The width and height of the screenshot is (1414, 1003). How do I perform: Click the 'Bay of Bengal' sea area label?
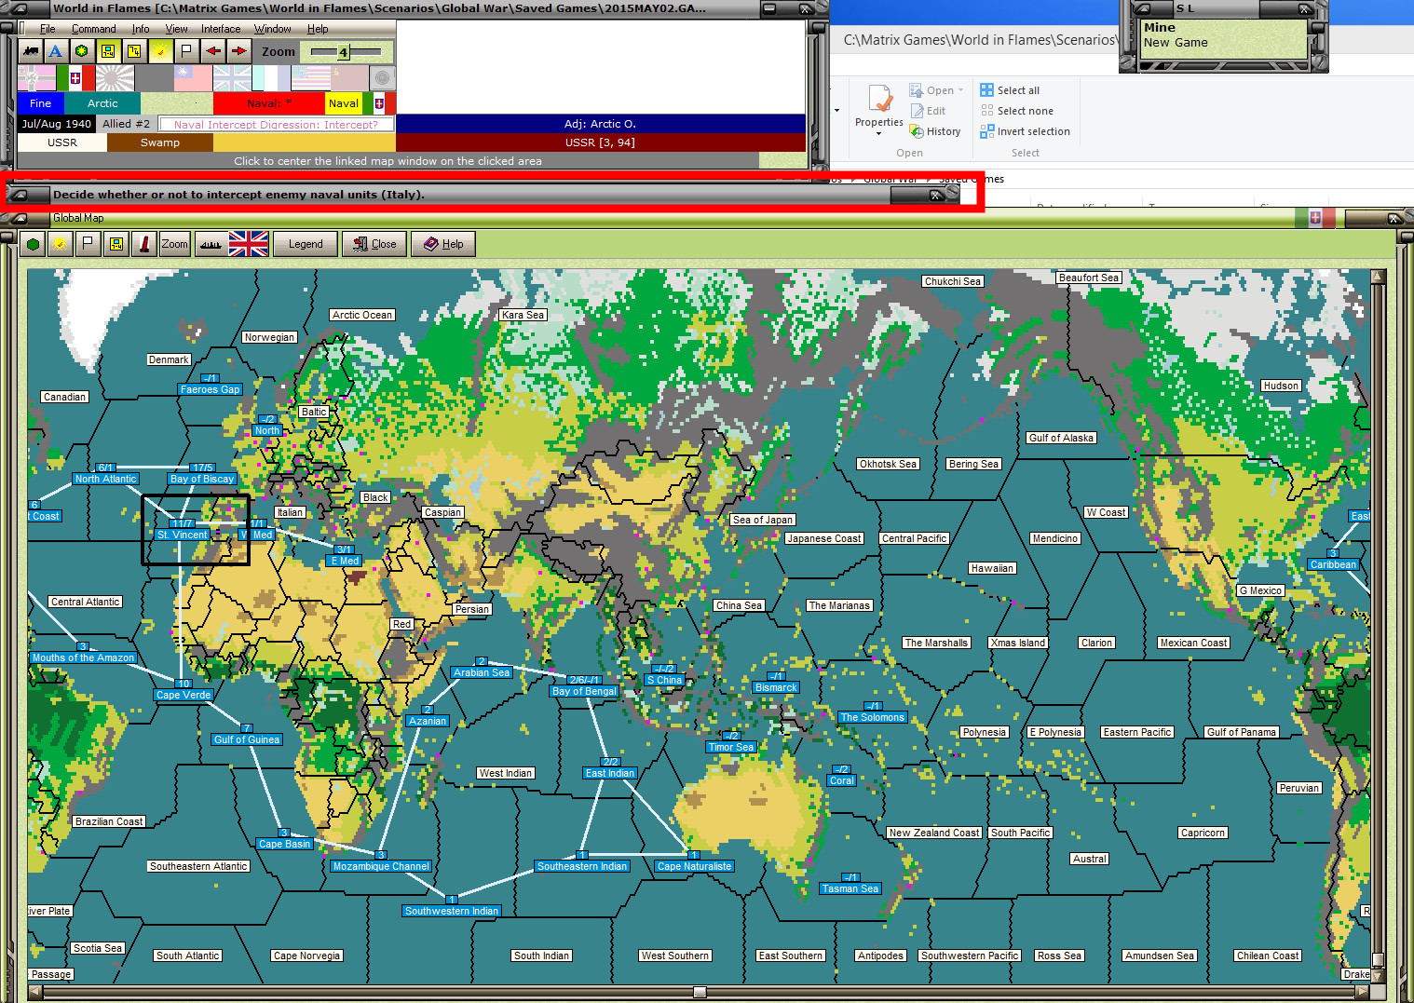point(584,691)
